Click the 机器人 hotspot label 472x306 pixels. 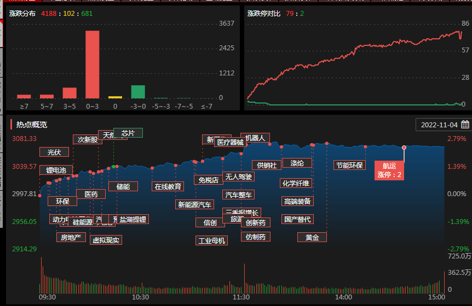pos(256,138)
